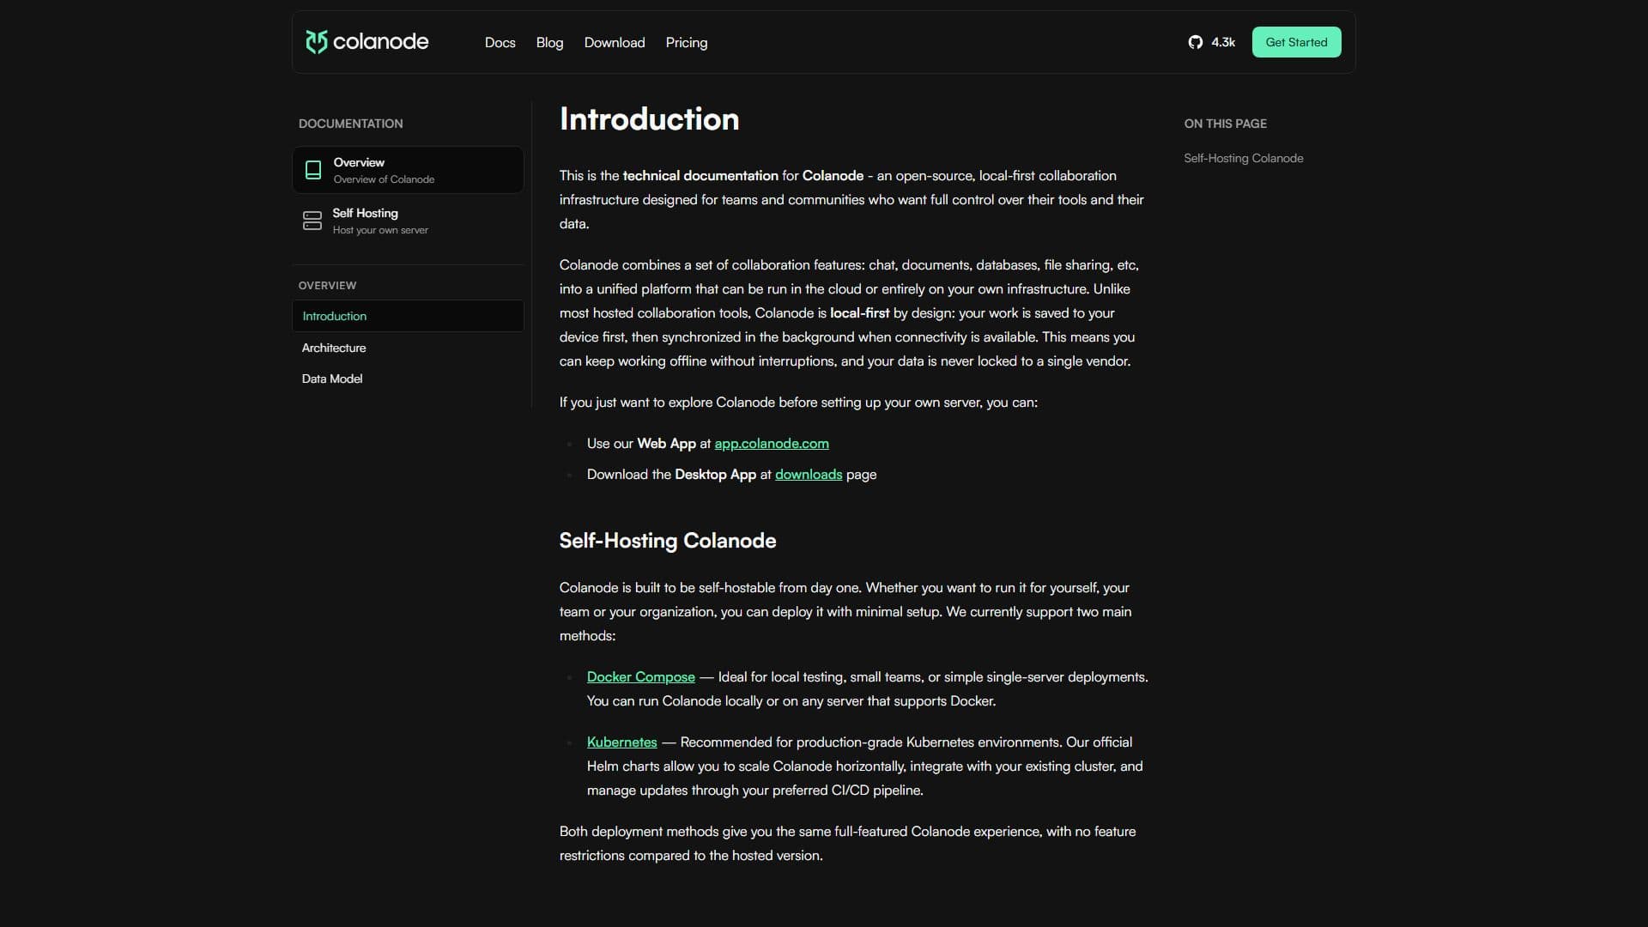
Task: Open the Pricing page
Action: click(687, 42)
